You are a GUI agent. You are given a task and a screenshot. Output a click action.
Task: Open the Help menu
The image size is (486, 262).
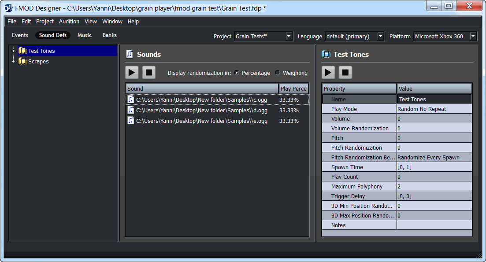(133, 22)
